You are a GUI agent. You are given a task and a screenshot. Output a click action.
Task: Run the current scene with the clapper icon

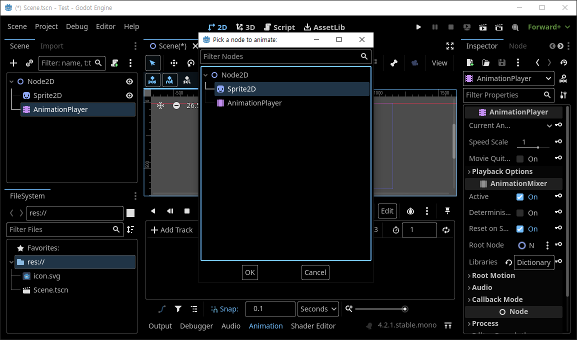tap(483, 27)
